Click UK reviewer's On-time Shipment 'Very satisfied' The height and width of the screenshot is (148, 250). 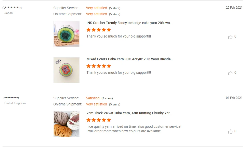(96, 104)
